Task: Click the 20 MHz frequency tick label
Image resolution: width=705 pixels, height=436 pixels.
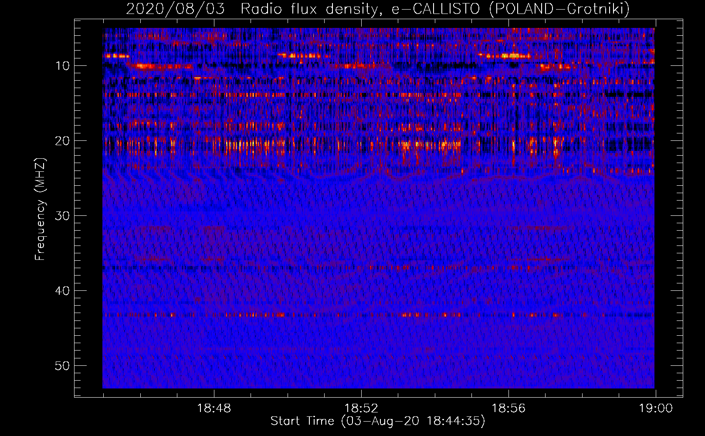Action: pyautogui.click(x=63, y=141)
